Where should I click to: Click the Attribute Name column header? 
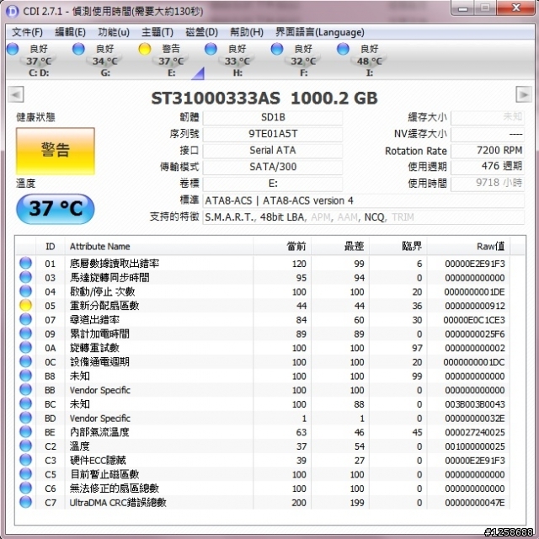click(159, 247)
